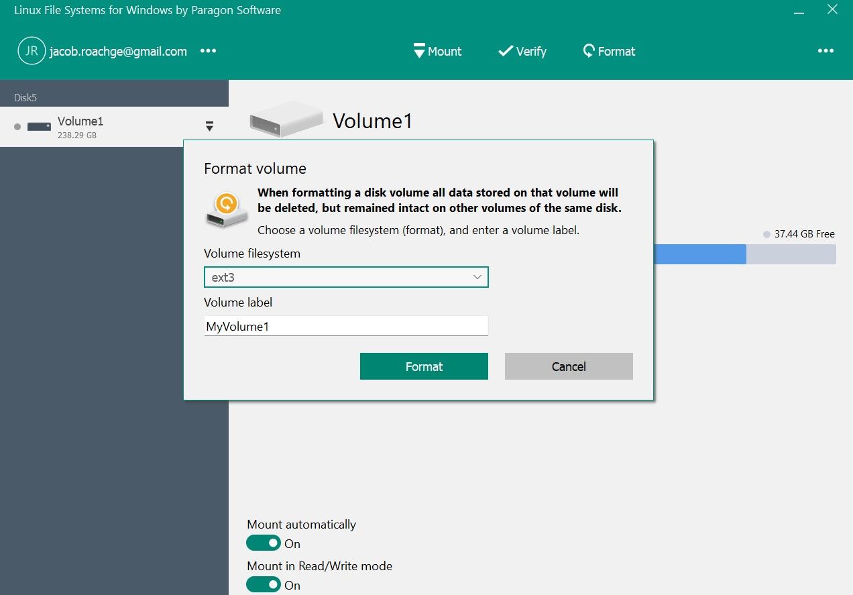Expand the Volume1 eject arrow in sidebar

tap(209, 126)
